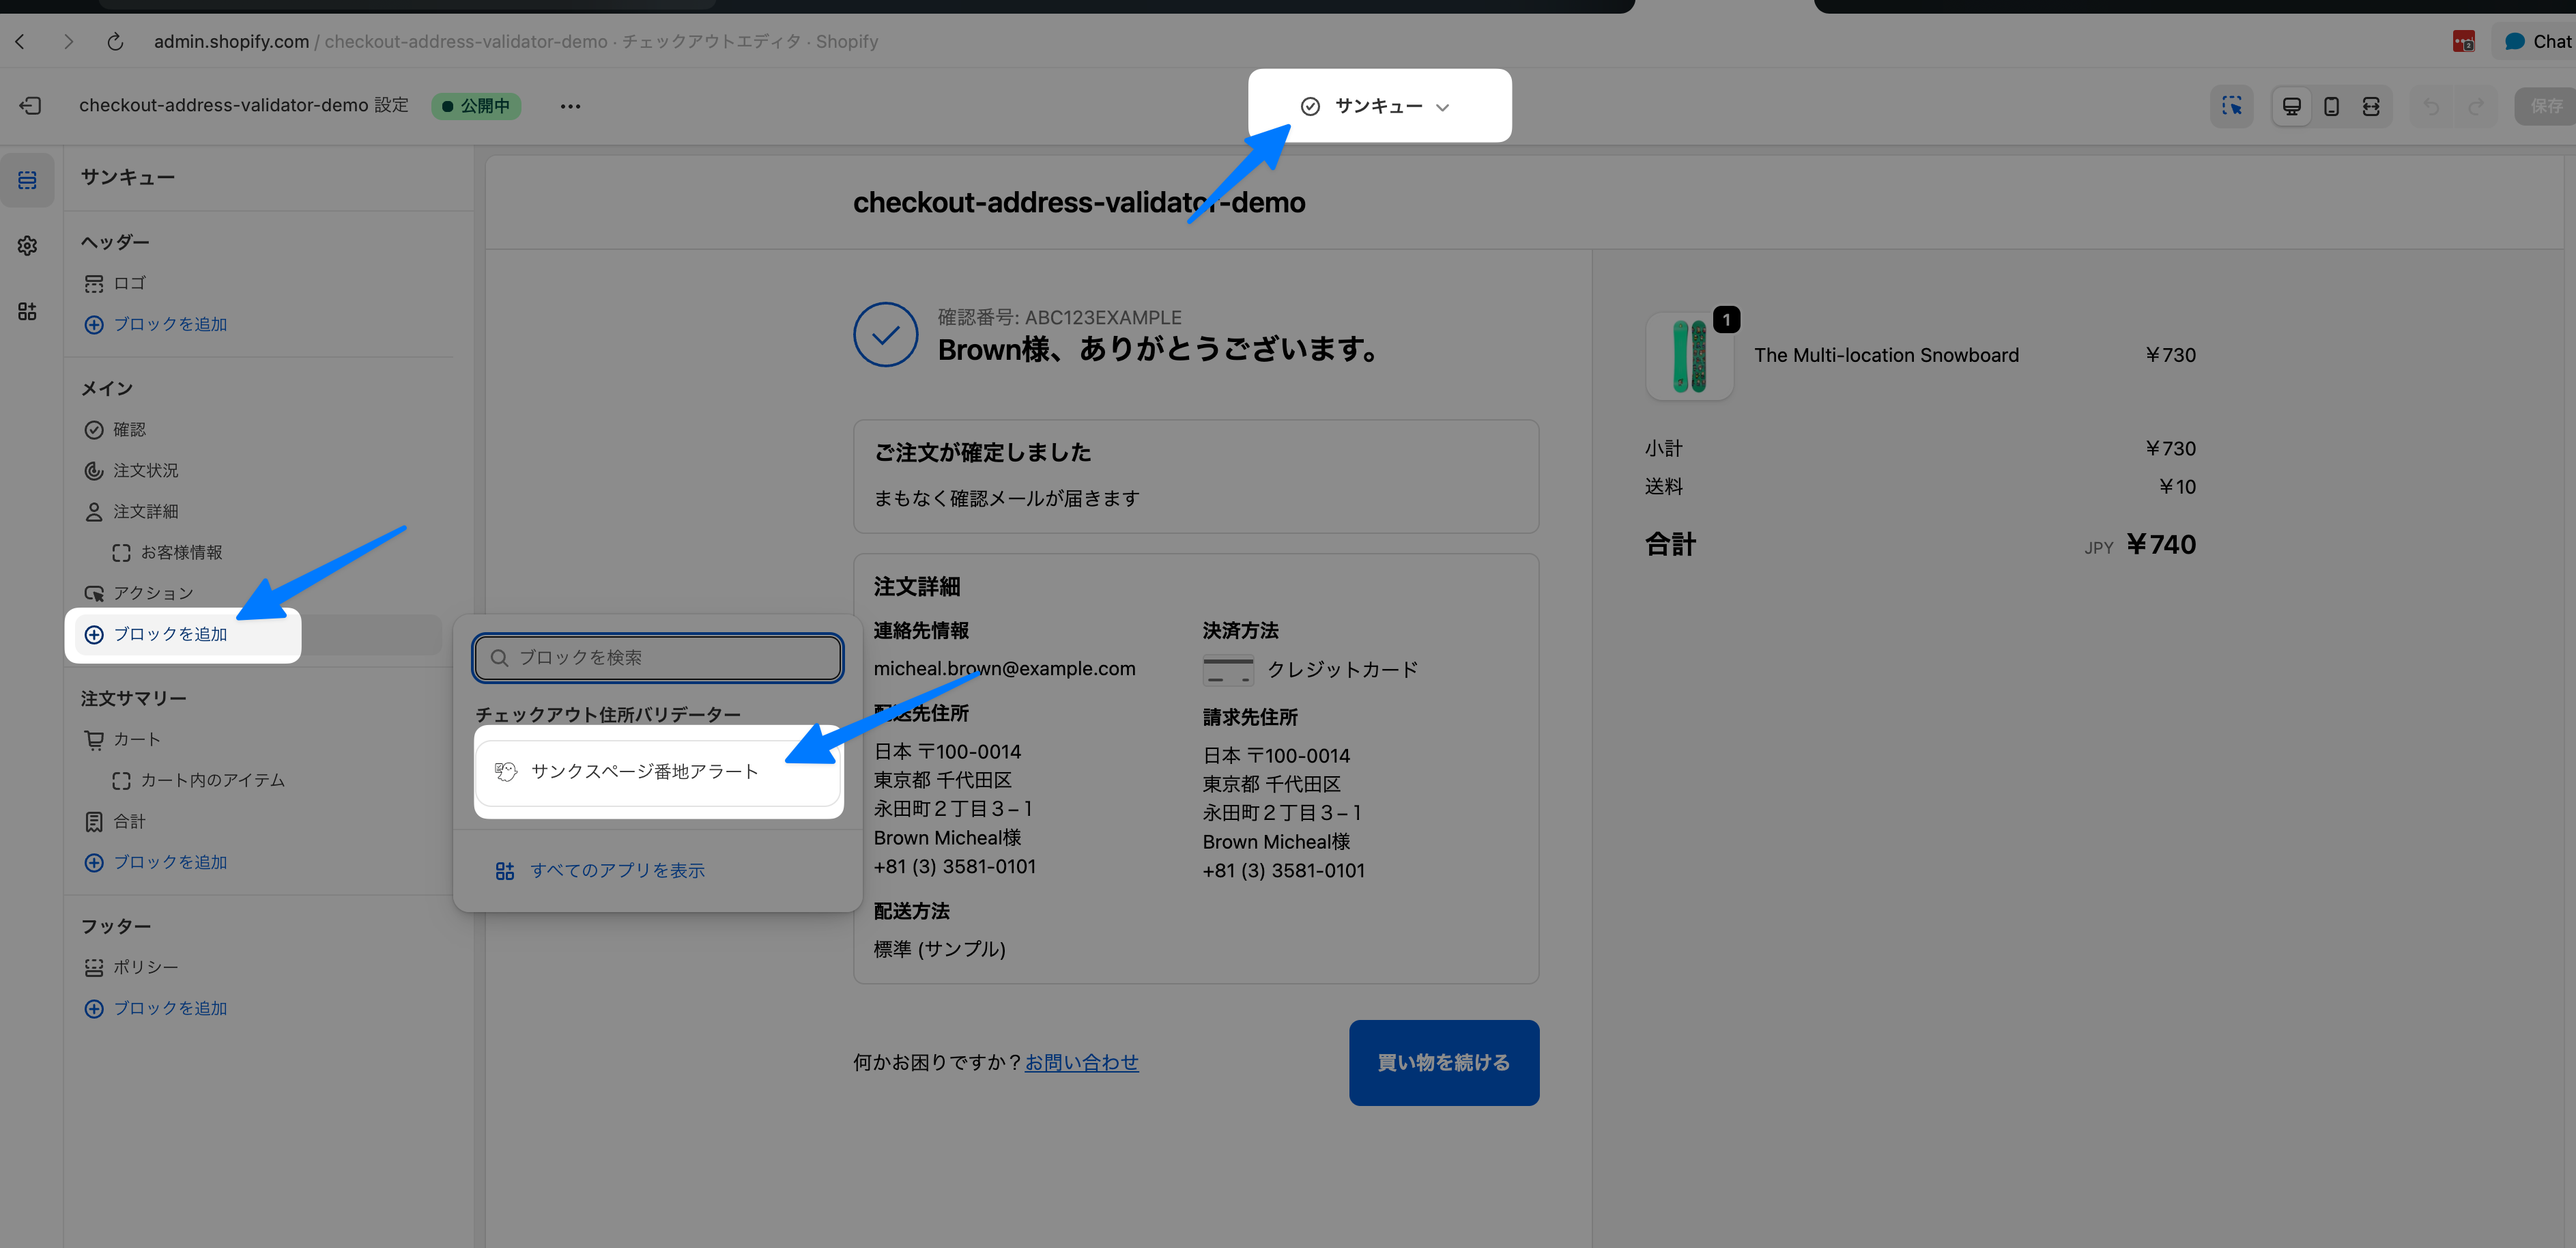Open the three-dot more actions menu

(570, 106)
